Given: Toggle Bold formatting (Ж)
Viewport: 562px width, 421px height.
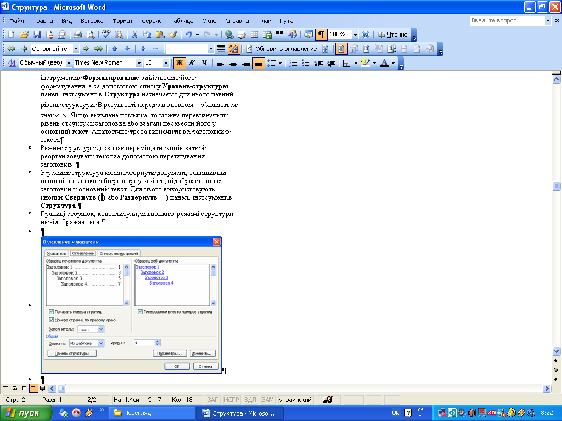Looking at the screenshot, I should tap(179, 63).
